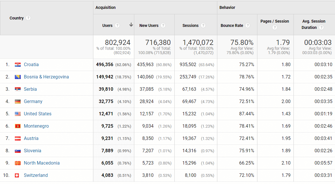Open the New Users help question mark
The height and width of the screenshot is (184, 335).
(x=163, y=25)
